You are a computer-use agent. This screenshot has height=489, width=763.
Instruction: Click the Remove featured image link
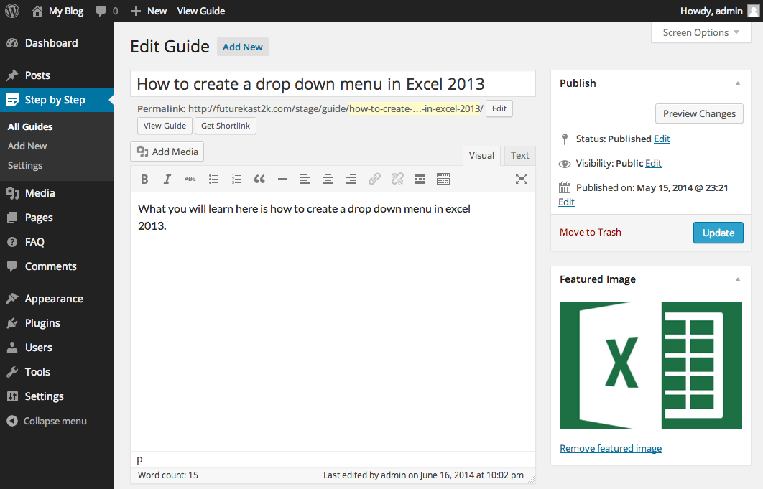pos(611,448)
